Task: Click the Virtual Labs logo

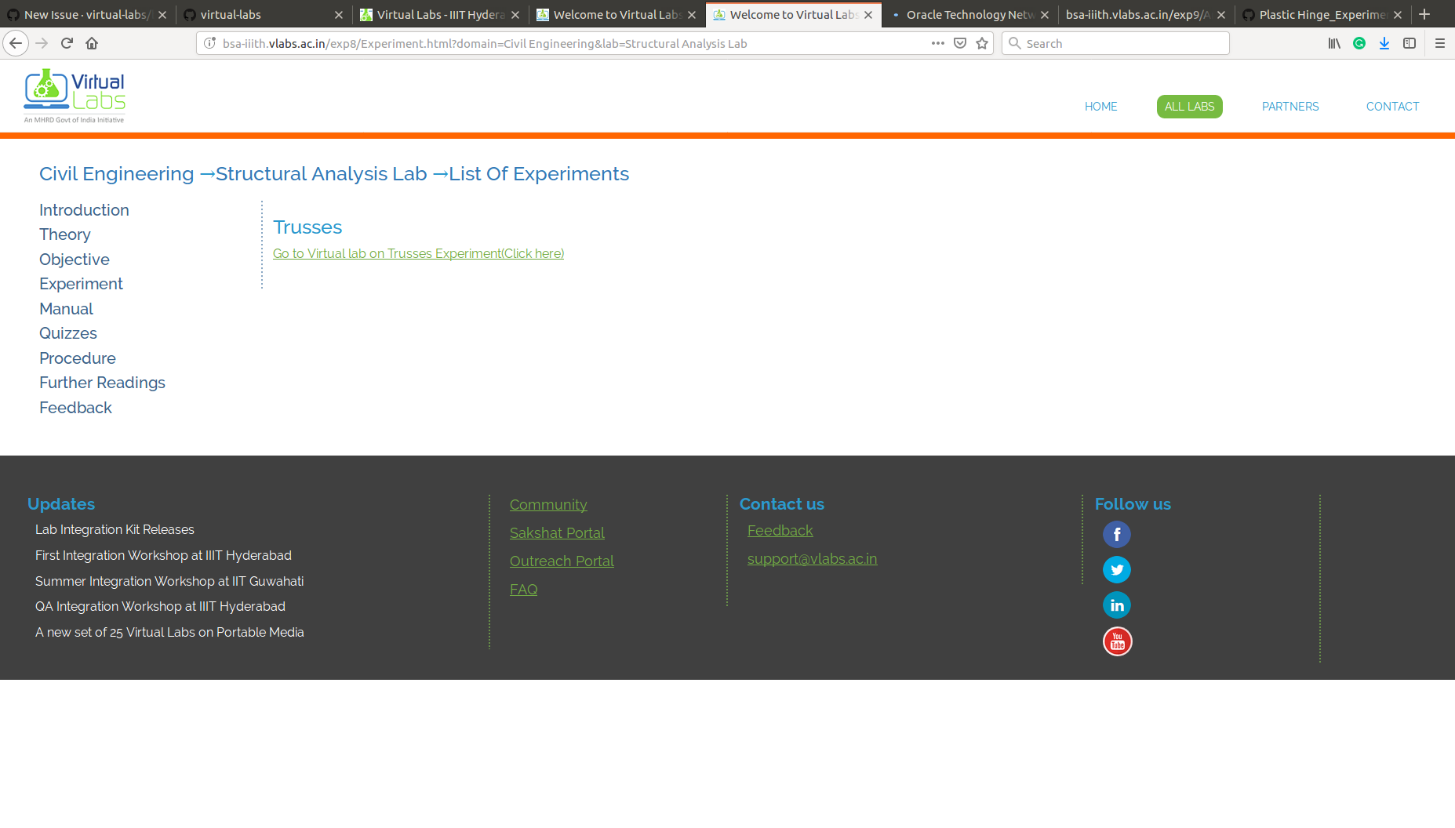Action: (74, 94)
